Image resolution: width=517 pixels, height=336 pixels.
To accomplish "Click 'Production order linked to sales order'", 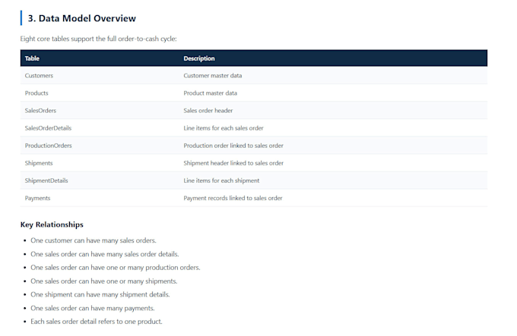I will pos(233,146).
